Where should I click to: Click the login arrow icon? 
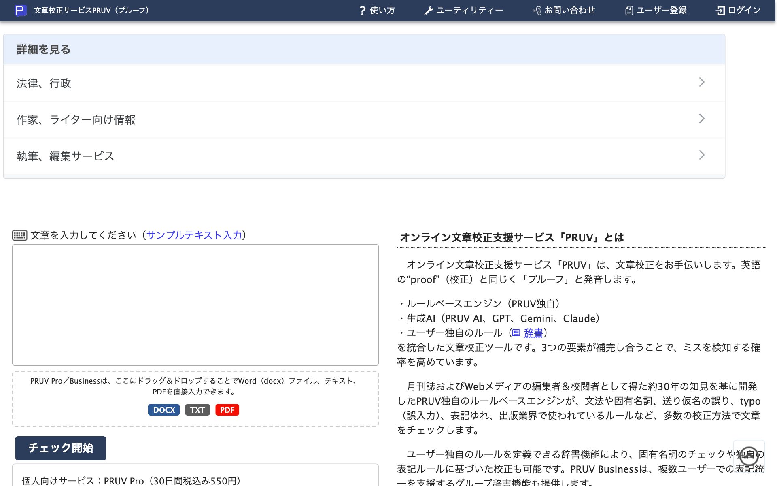720,11
